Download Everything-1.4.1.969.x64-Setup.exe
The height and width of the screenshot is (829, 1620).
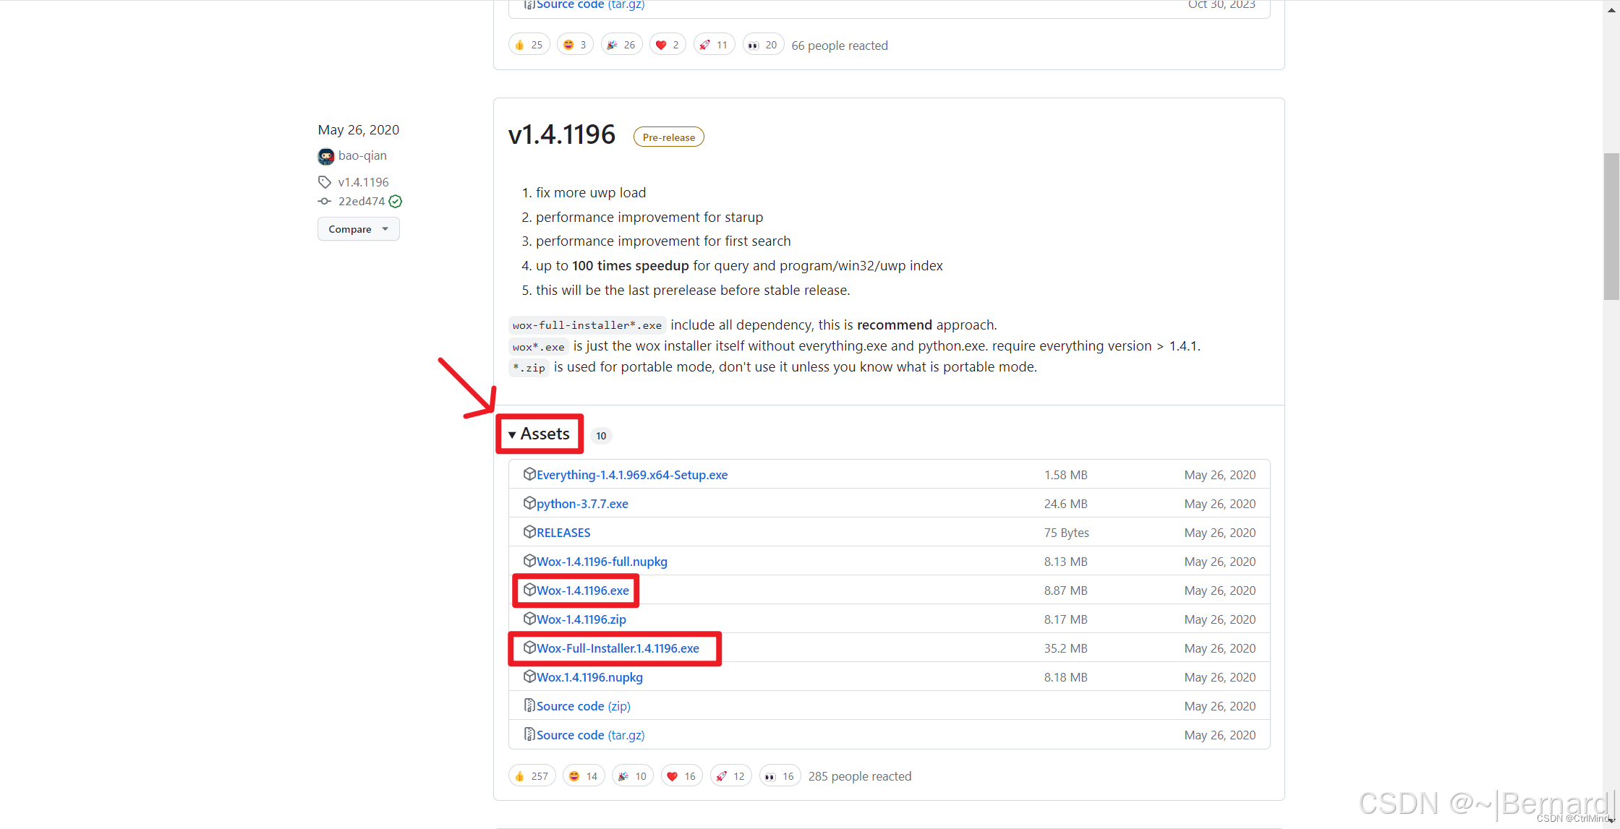coord(631,475)
